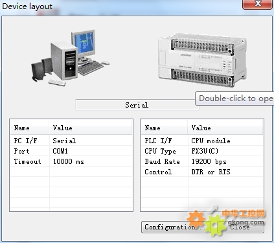Click the Mitsubishi PLC module image
Screen dimensions: 274x243
coord(202,60)
